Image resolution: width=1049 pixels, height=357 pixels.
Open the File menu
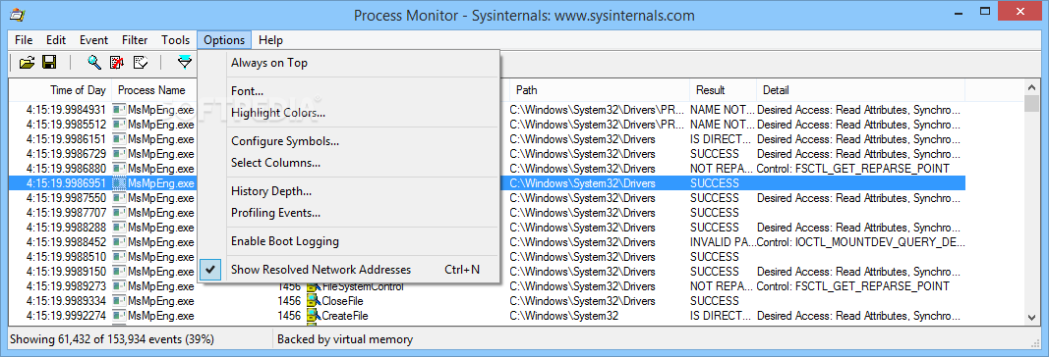click(x=24, y=40)
